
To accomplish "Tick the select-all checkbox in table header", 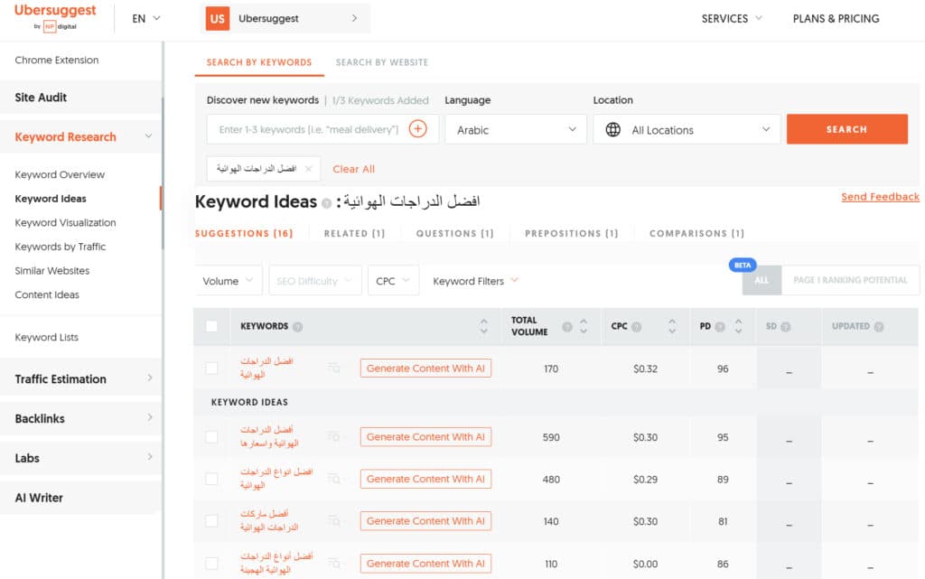I will (x=211, y=326).
